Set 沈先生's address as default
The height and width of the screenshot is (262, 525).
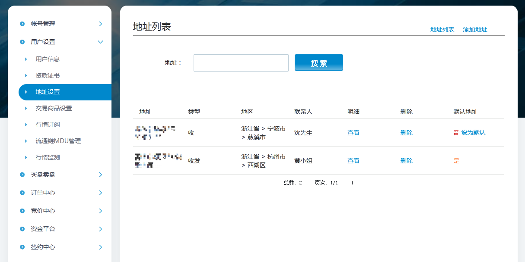click(x=473, y=133)
